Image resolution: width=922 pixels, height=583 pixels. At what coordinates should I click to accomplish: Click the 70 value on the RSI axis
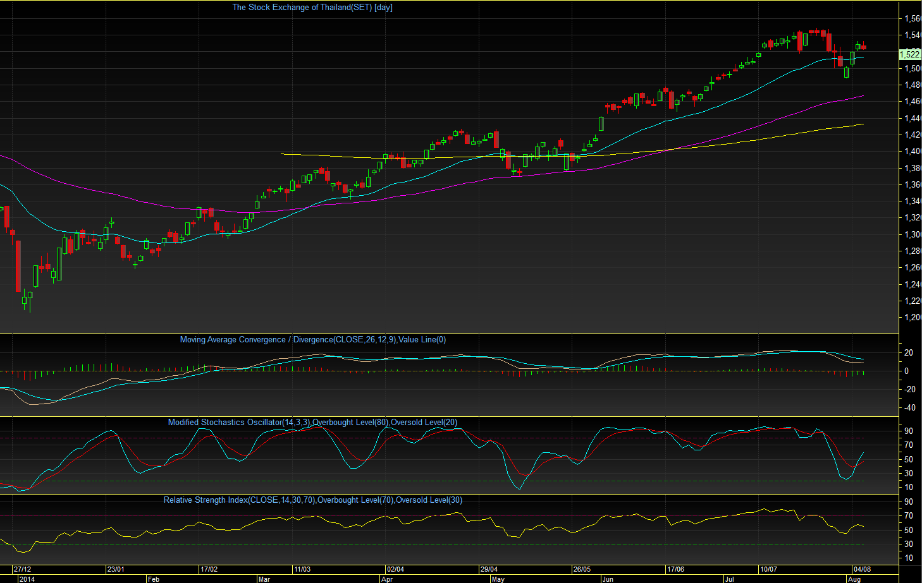click(909, 515)
